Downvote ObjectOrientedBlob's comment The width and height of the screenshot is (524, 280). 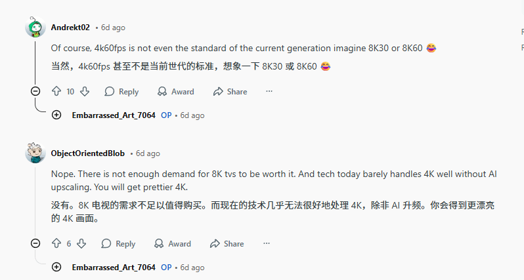click(81, 244)
